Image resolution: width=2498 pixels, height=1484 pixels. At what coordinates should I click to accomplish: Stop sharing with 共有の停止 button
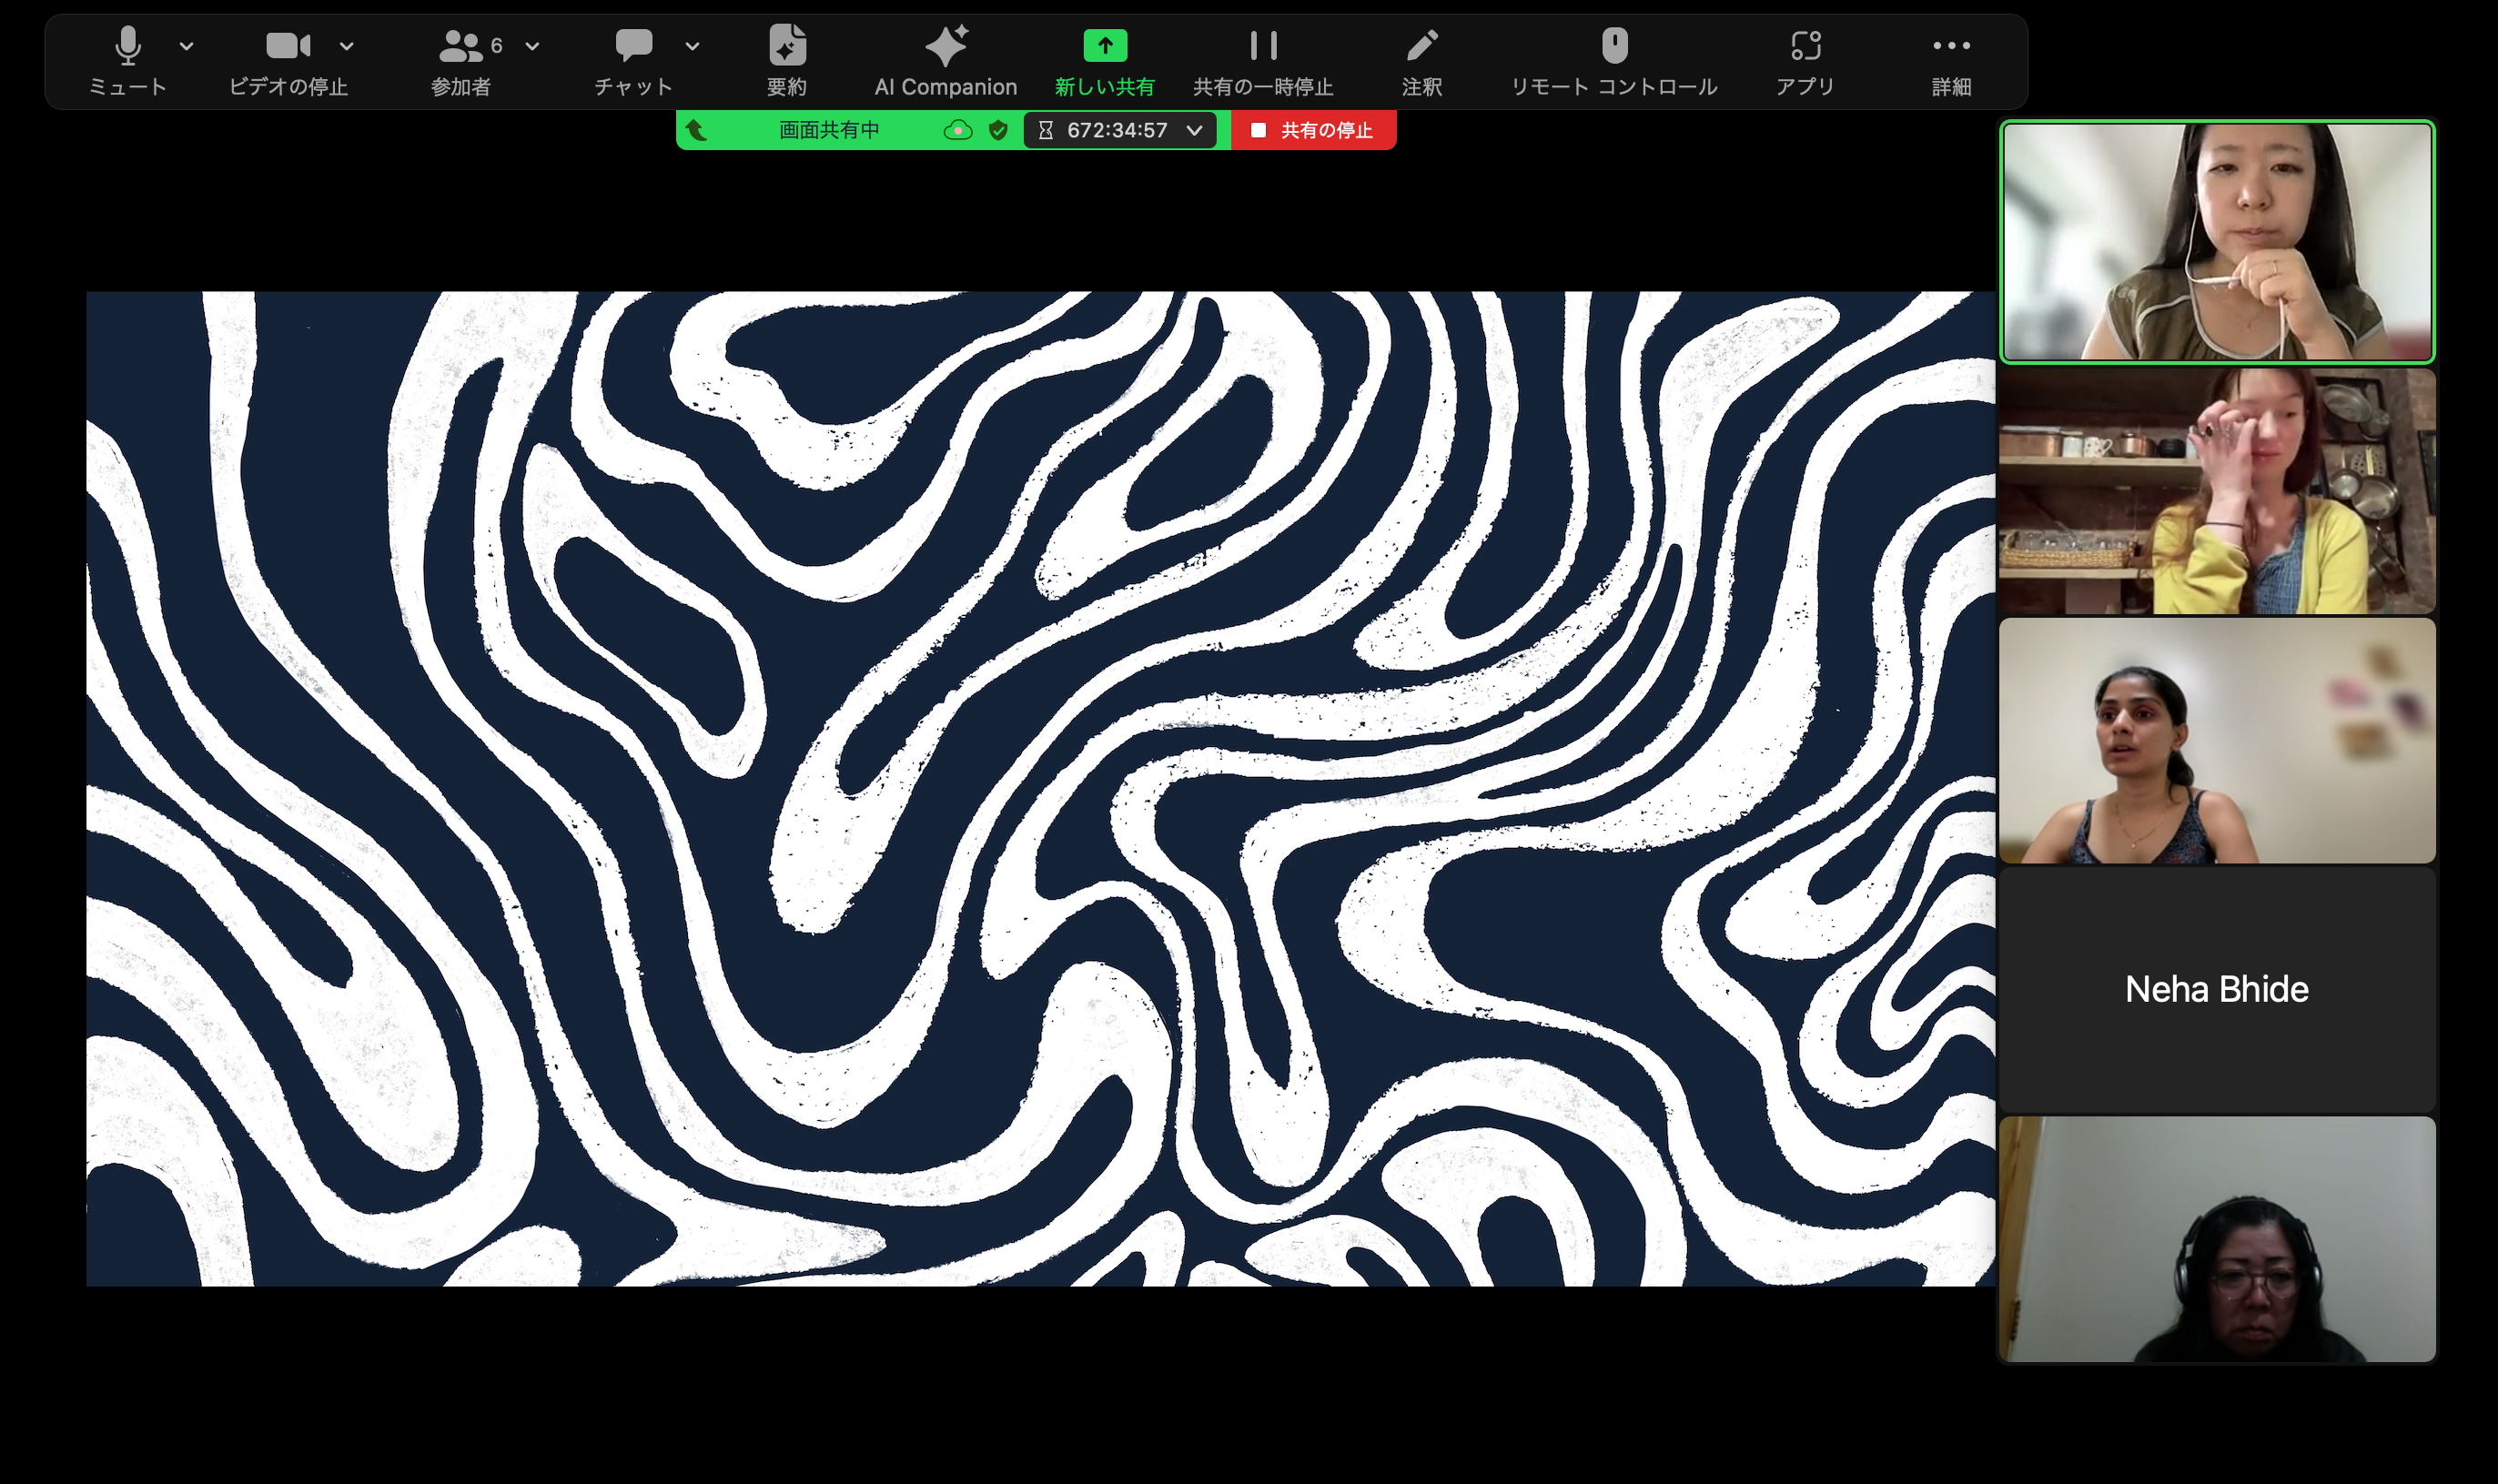tap(1313, 130)
